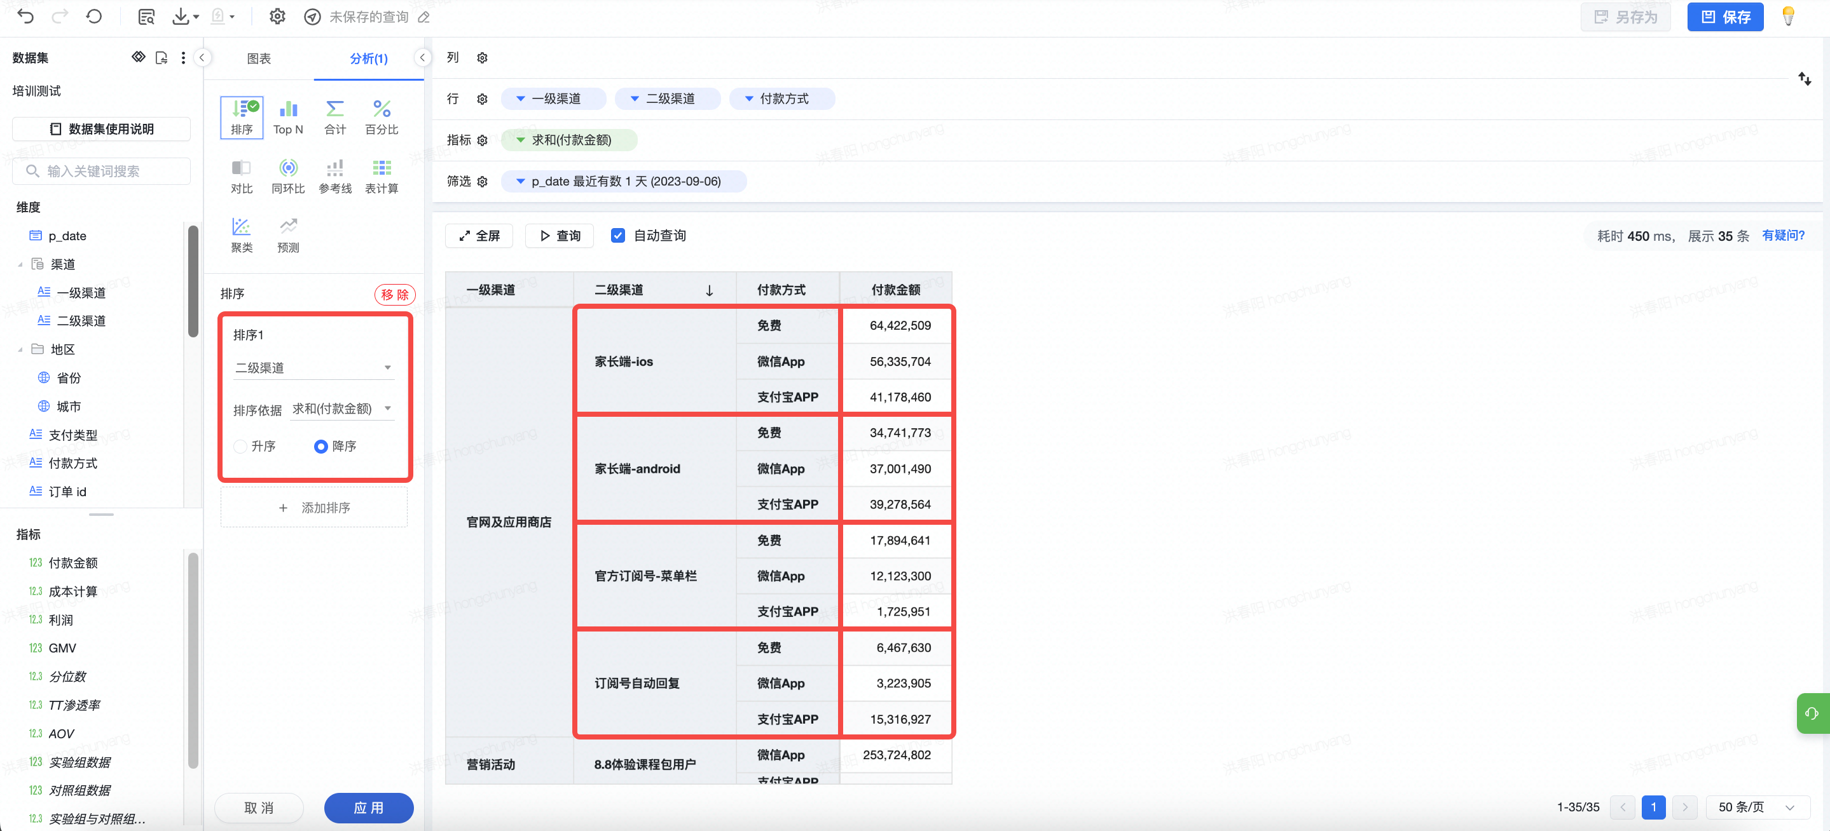1830x831 pixels.
Task: Click the 移除 remove sort button
Action: click(x=394, y=294)
